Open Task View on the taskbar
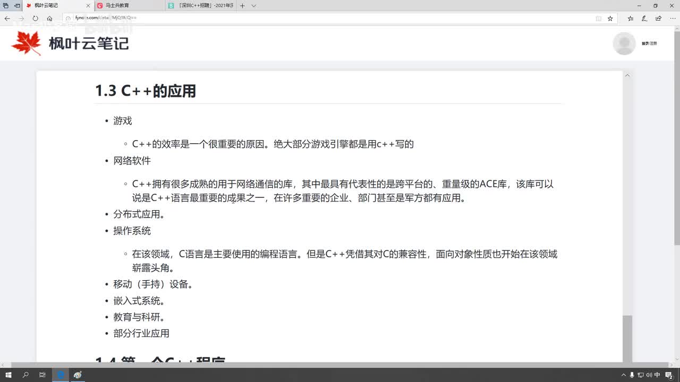The image size is (680, 382). tap(42, 375)
